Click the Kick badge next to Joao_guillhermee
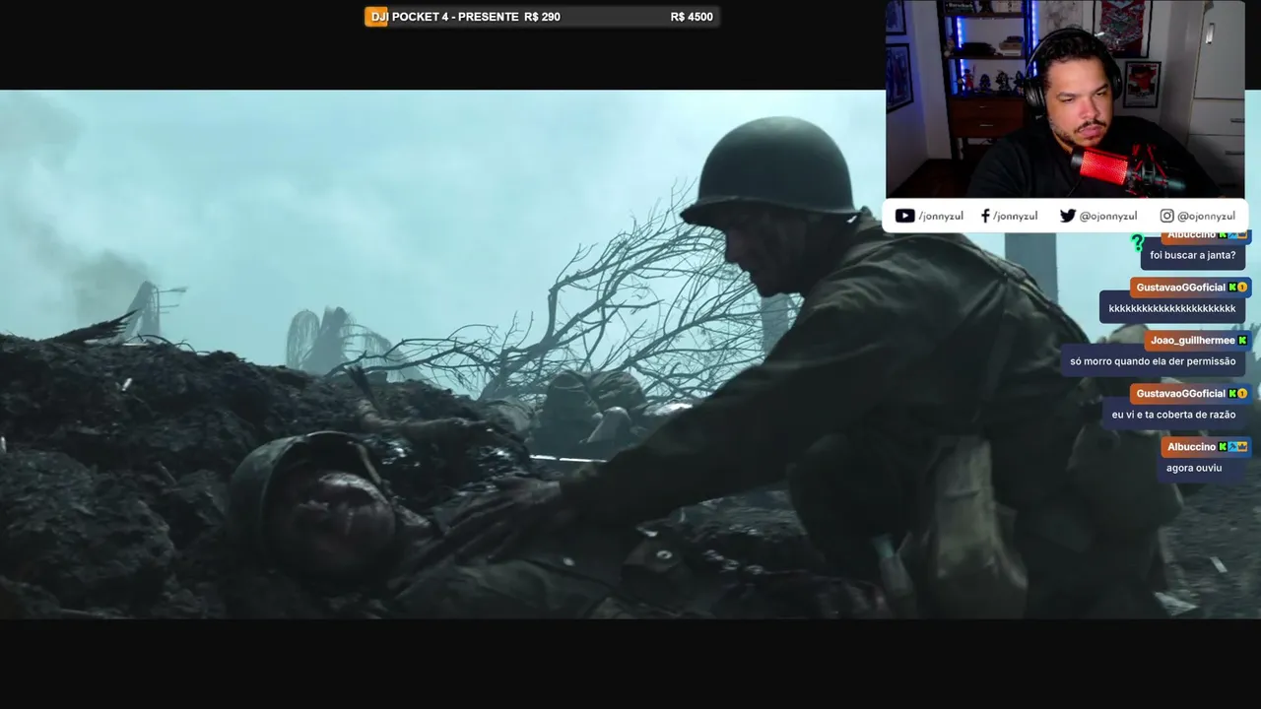 pos(1242,341)
